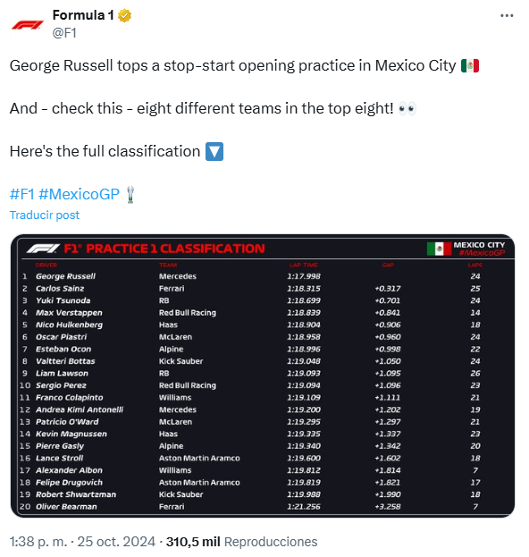Click the F1 logo in the classification image

(43, 249)
